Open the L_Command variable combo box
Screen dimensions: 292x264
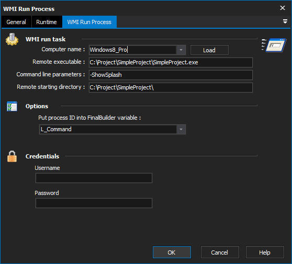point(113,129)
